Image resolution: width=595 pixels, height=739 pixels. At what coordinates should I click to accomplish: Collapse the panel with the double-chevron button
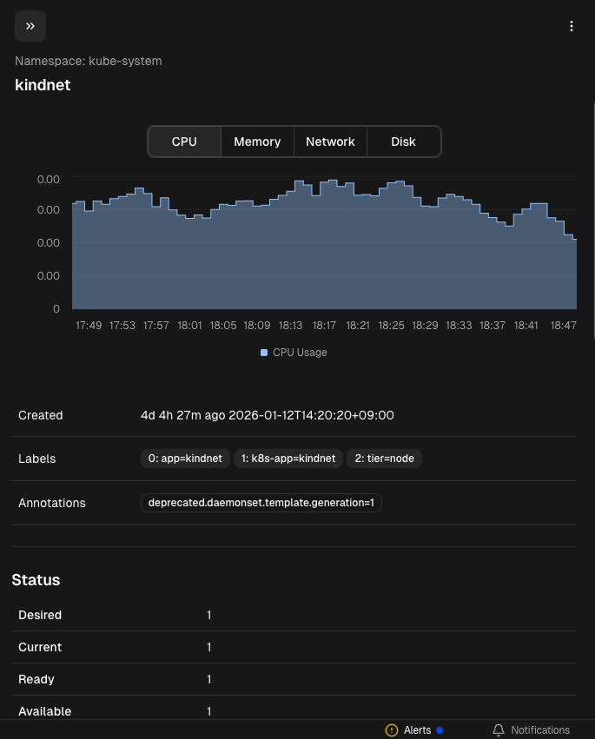click(30, 26)
